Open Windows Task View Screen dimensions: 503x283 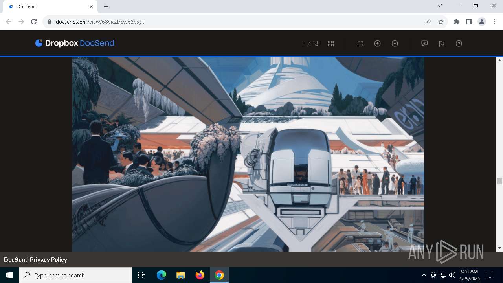[141, 275]
